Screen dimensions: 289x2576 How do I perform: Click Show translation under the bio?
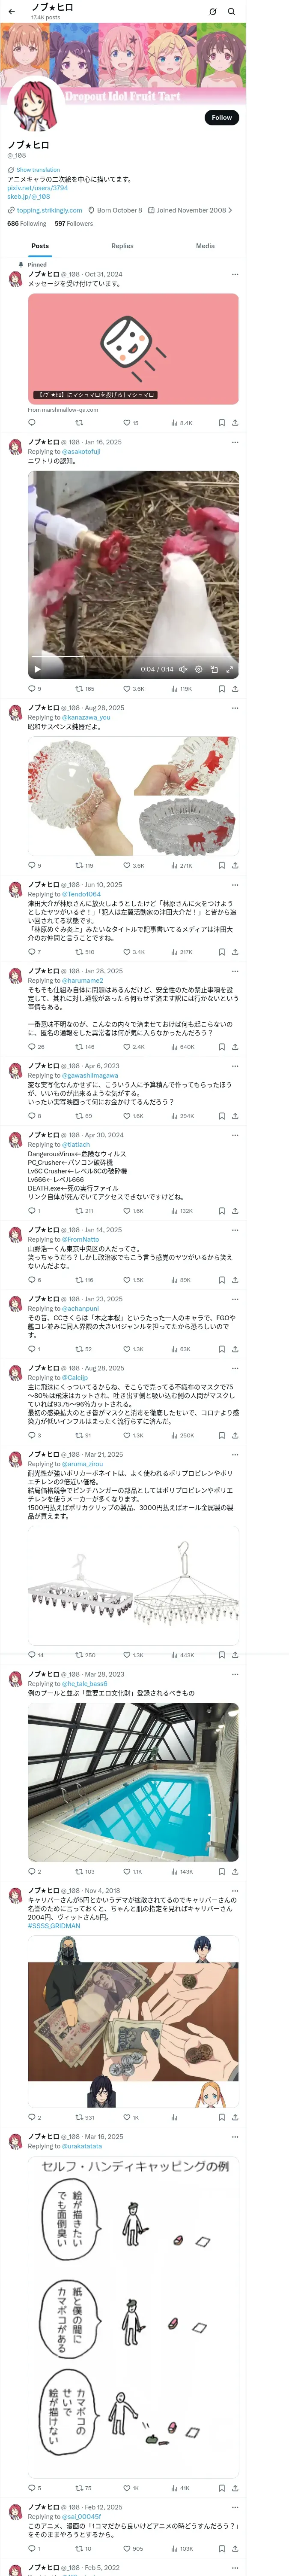click(x=38, y=170)
